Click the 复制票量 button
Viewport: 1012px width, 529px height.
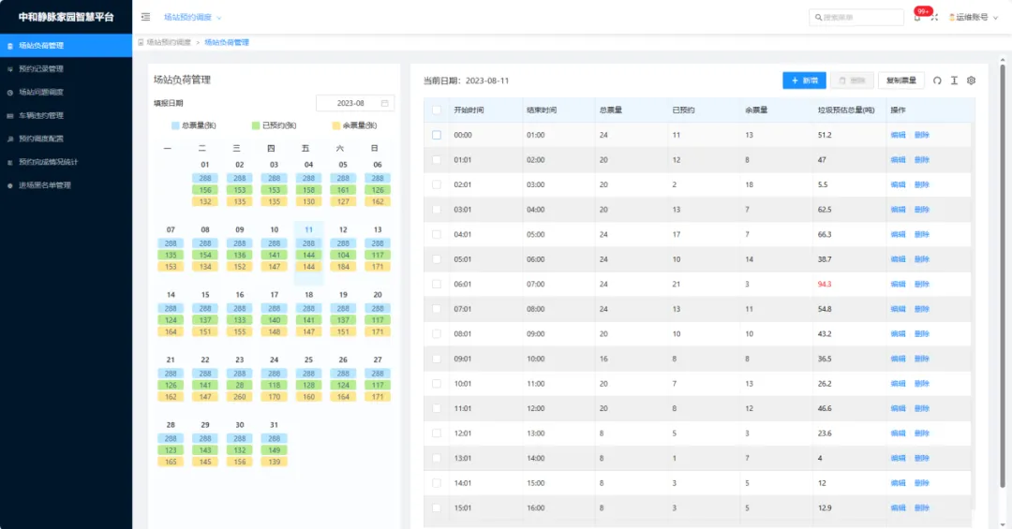(901, 81)
